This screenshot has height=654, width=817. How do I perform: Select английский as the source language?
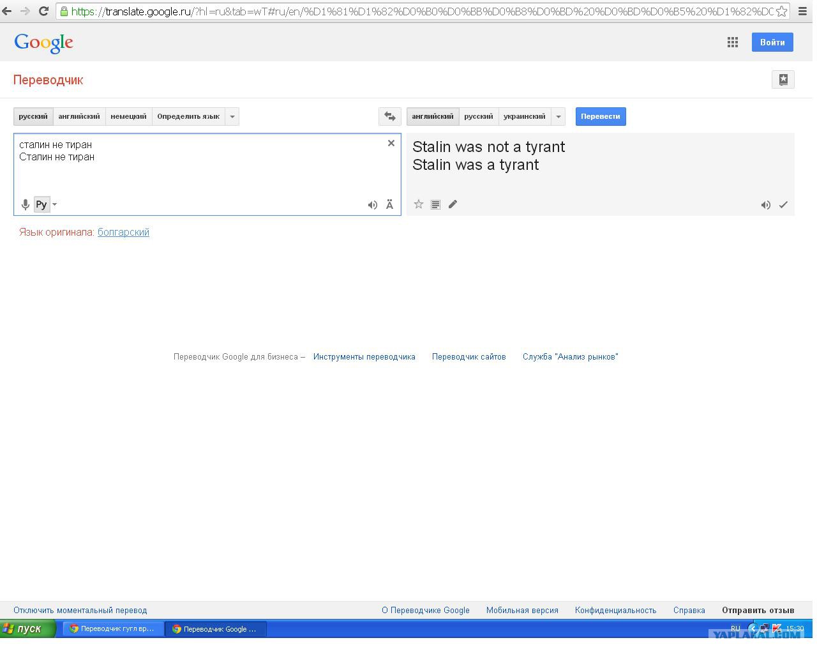click(x=79, y=116)
